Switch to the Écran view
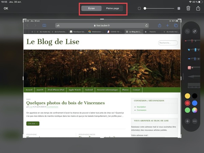This screenshot has width=204, height=153. 91,8
